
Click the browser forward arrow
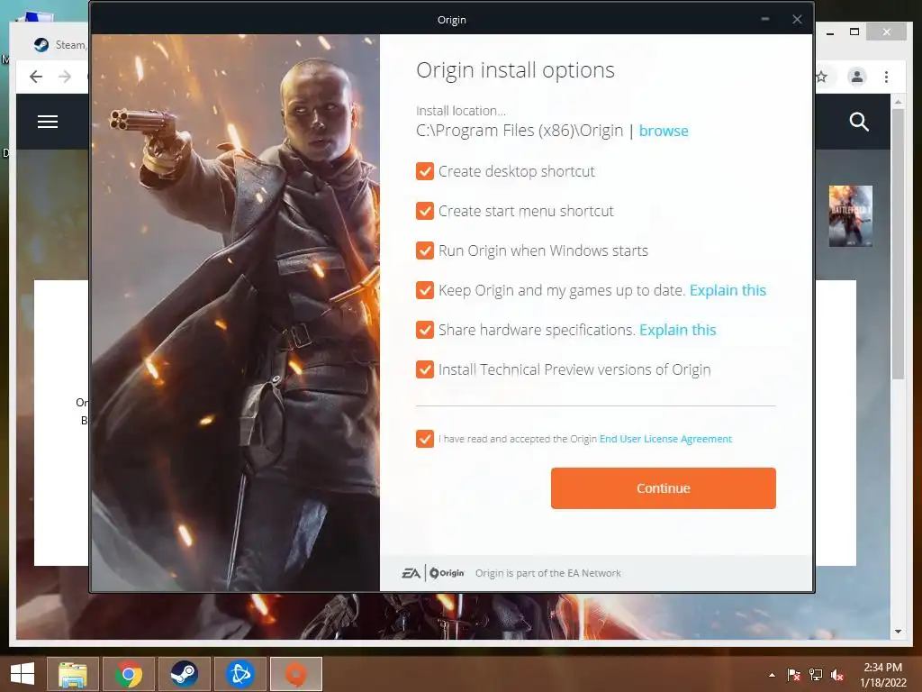click(65, 77)
